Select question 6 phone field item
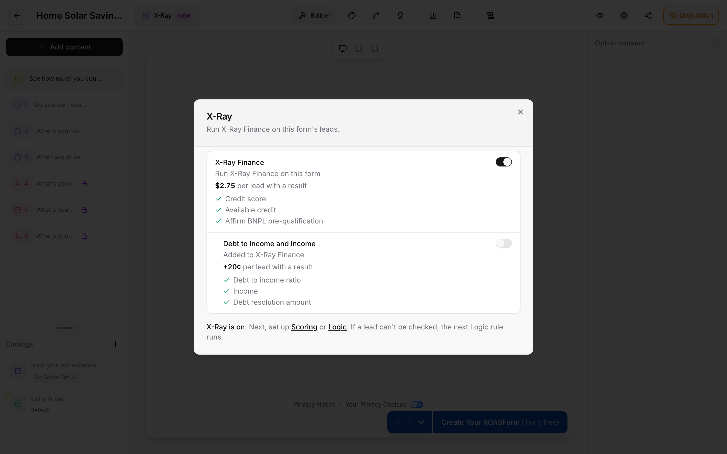The image size is (727, 454). click(64, 236)
